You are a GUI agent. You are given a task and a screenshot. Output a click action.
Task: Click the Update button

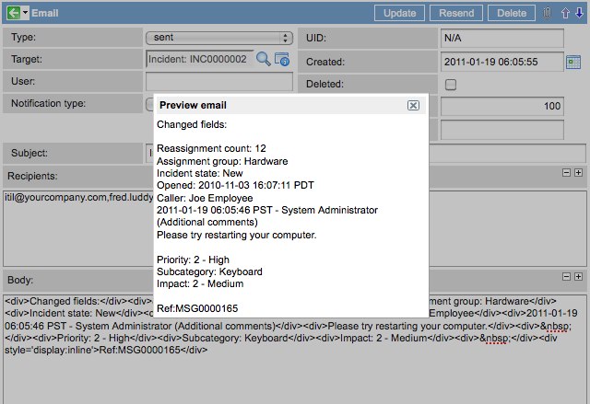coord(398,14)
